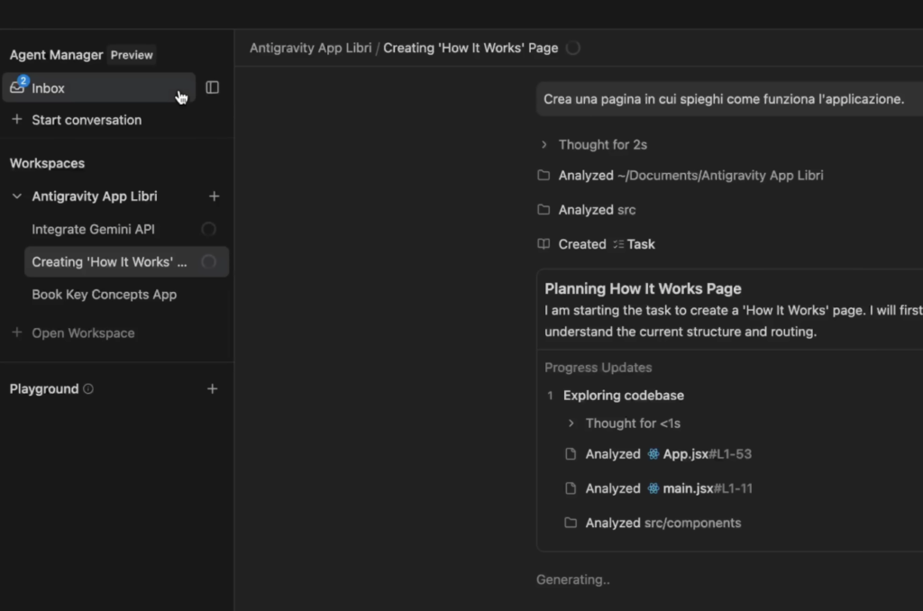
Task: Expand the Thought for 2s entry
Action: tap(544, 144)
